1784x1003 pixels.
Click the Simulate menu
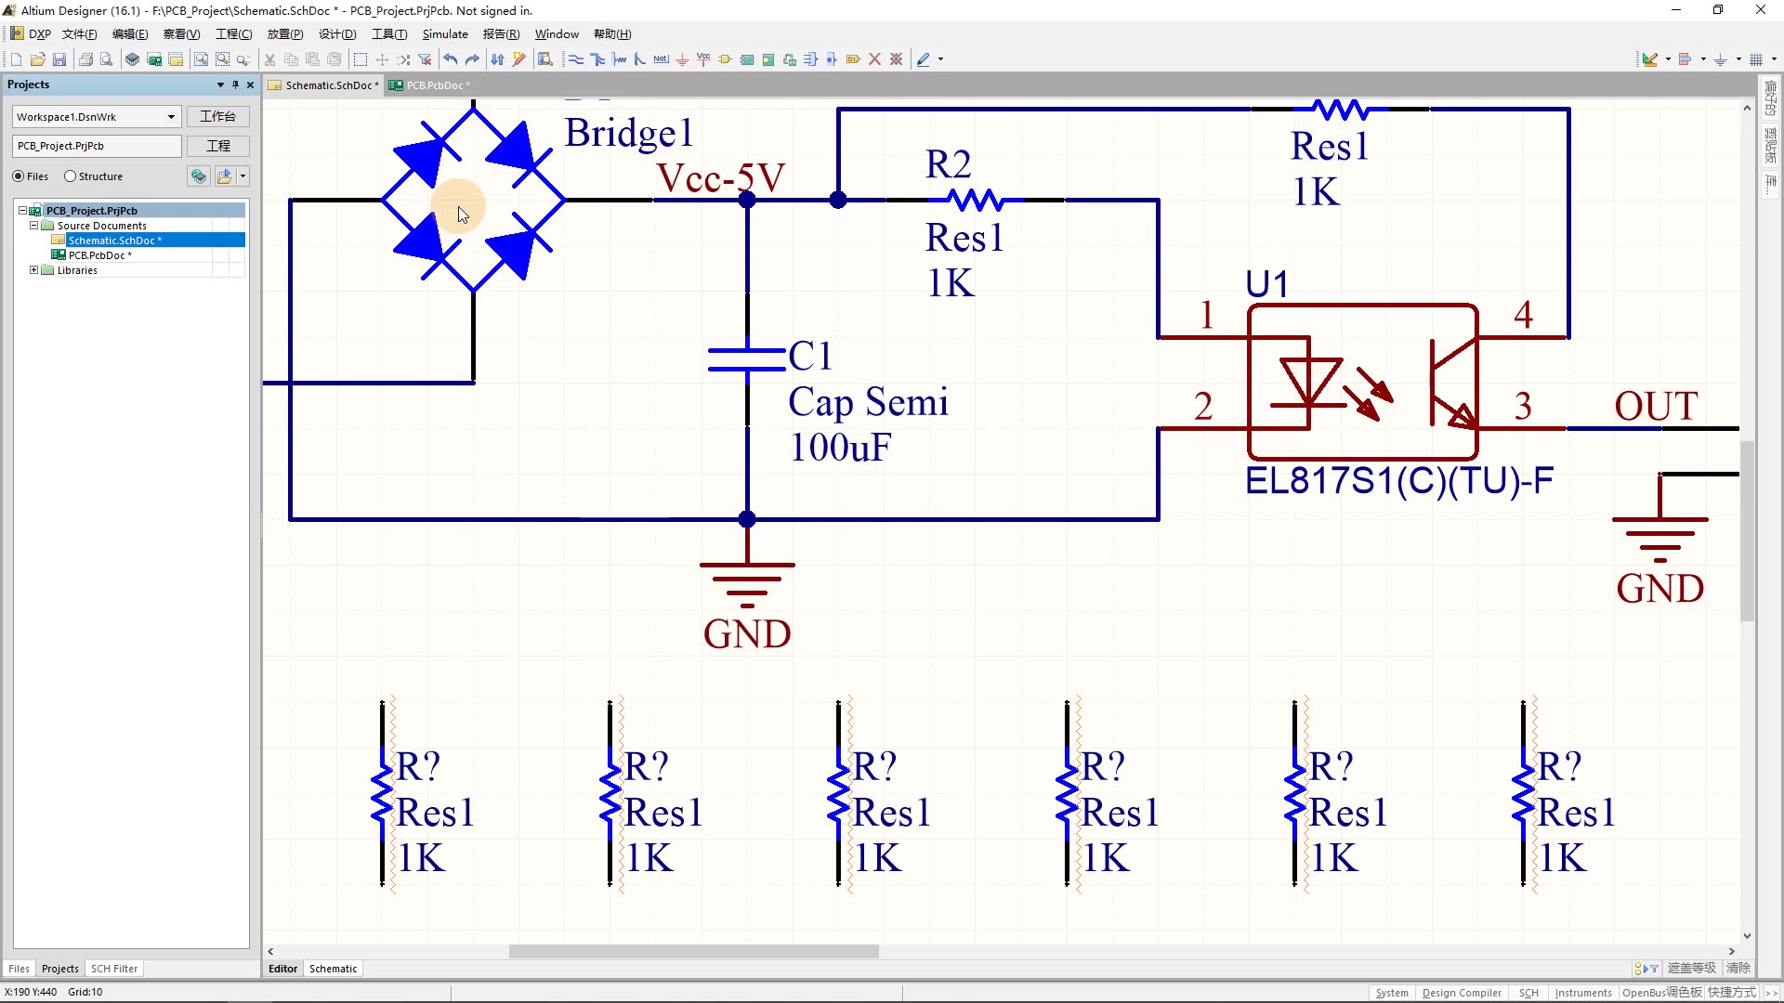pyautogui.click(x=443, y=33)
